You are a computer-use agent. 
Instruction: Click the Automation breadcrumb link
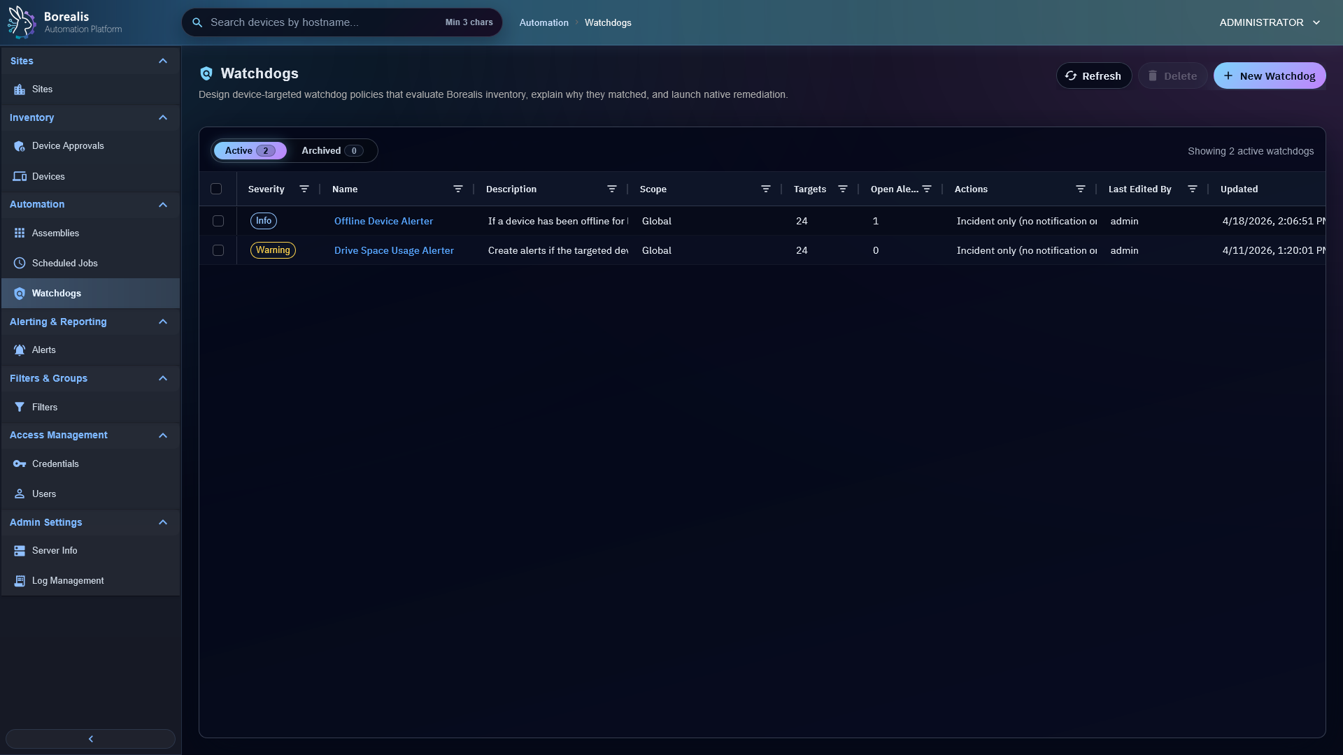(x=543, y=22)
